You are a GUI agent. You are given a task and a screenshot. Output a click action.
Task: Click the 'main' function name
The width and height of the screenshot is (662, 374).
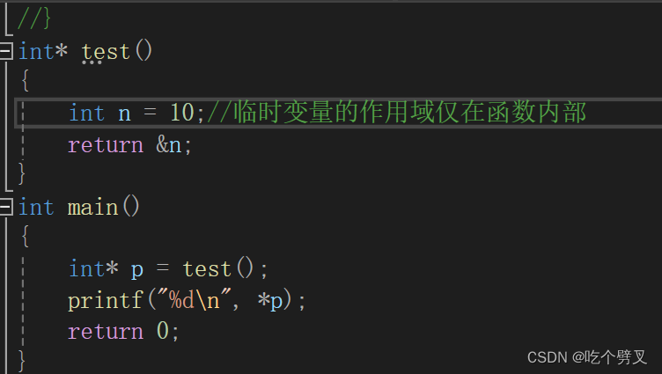[x=93, y=208]
